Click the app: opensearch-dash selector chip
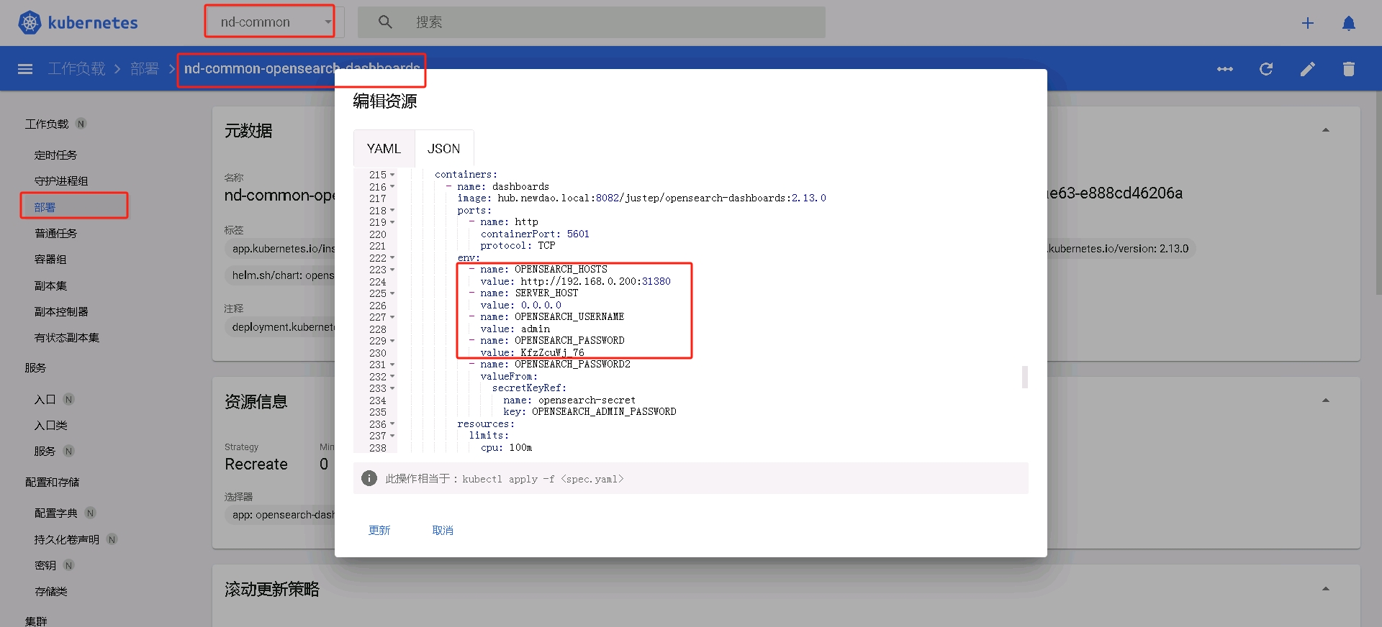The image size is (1382, 627). 279,515
